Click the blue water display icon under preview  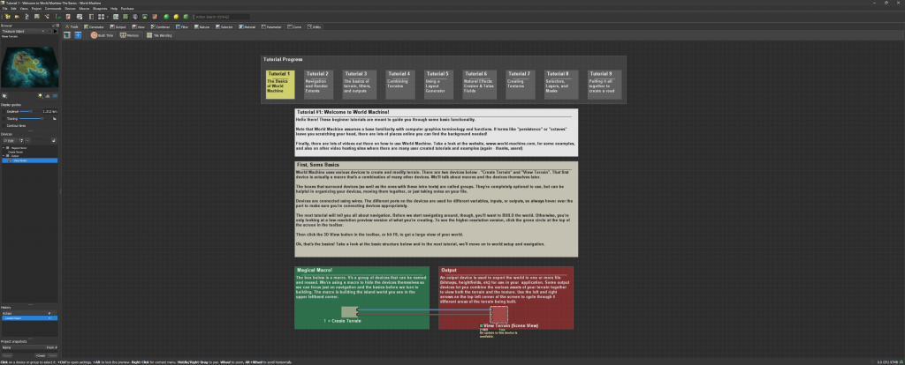click(x=55, y=95)
